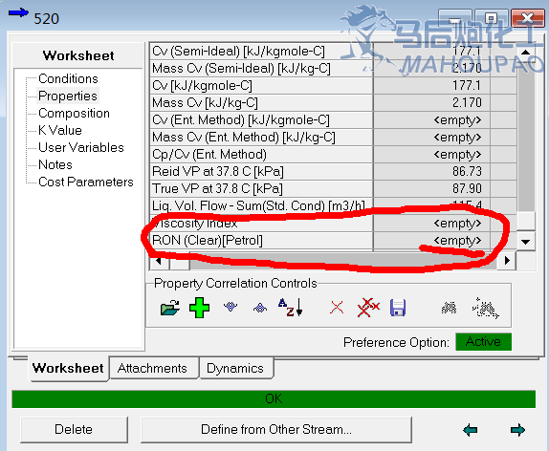Select Composition in the Worksheet tree
The width and height of the screenshot is (549, 451).
74,113
